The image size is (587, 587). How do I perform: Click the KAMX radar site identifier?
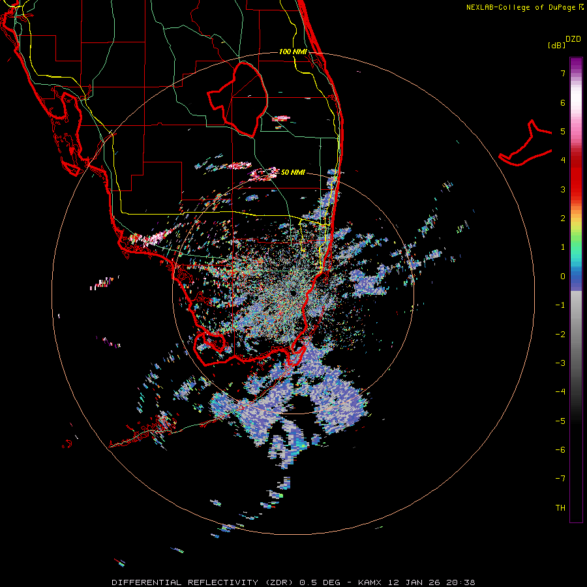pyautogui.click(x=370, y=582)
